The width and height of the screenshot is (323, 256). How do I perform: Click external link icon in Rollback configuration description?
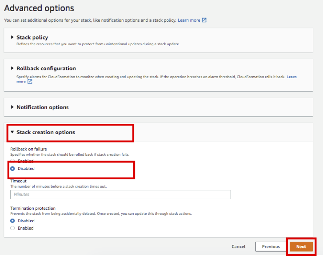click(30, 82)
